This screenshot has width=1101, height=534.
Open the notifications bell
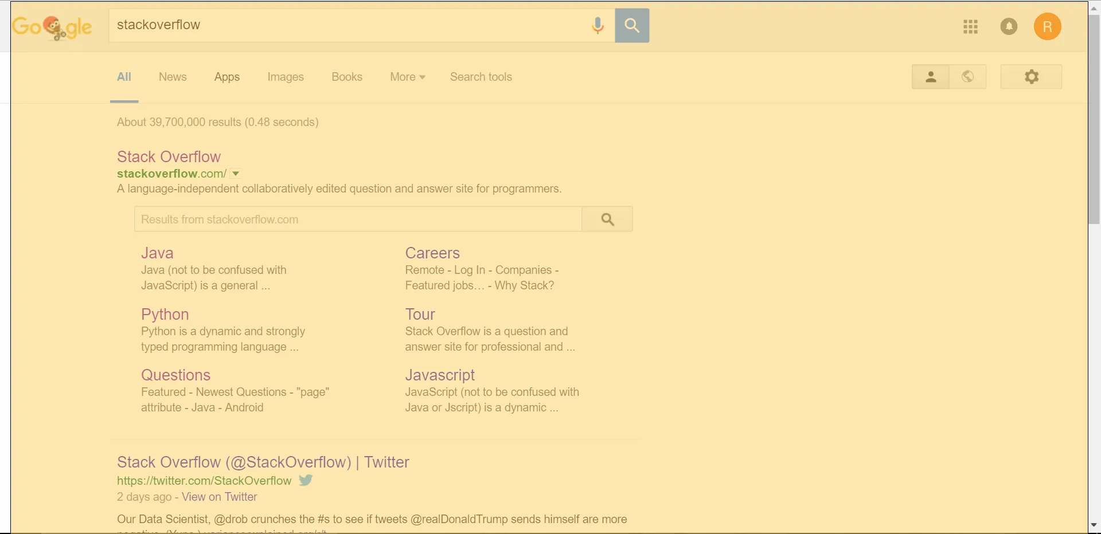pos(1009,26)
